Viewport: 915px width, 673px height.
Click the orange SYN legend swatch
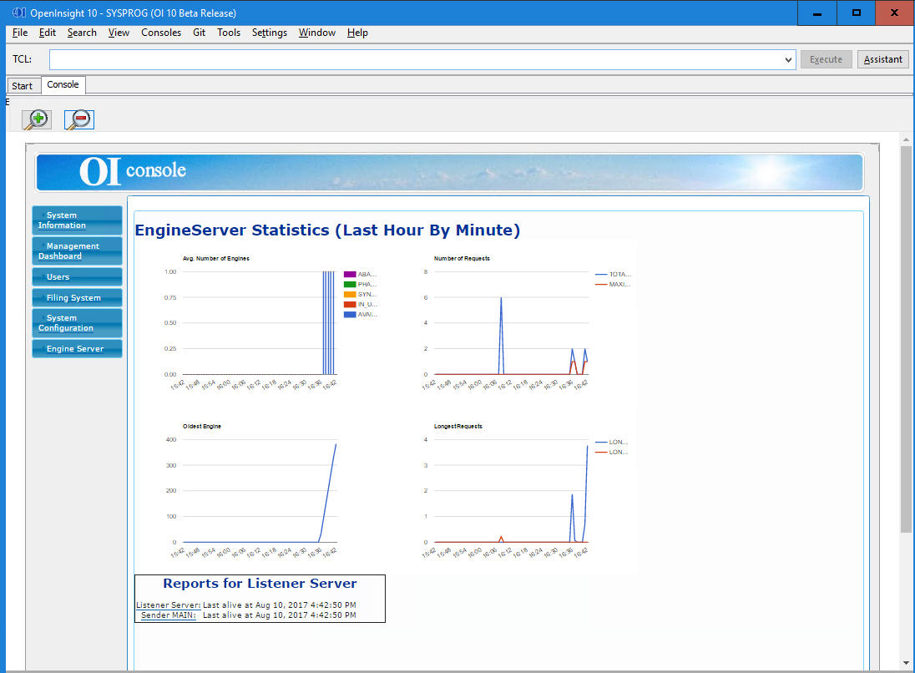pos(350,294)
